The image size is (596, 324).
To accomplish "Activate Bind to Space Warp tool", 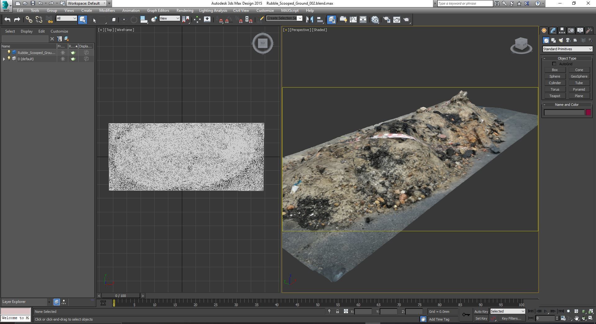I will [49, 20].
